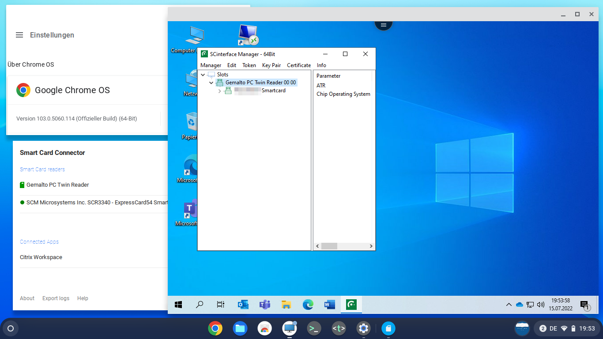Launch Microsoft Teams from the Windows taskbar

(x=264, y=305)
